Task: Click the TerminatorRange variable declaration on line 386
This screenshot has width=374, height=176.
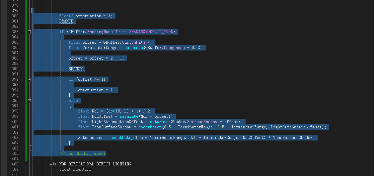Action: coord(99,48)
